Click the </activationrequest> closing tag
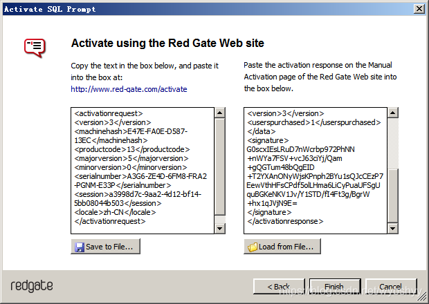429x304 pixels. point(110,221)
